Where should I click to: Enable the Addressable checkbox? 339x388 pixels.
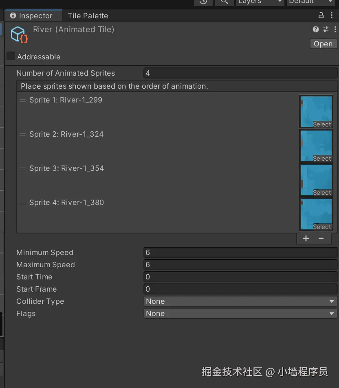click(x=11, y=57)
